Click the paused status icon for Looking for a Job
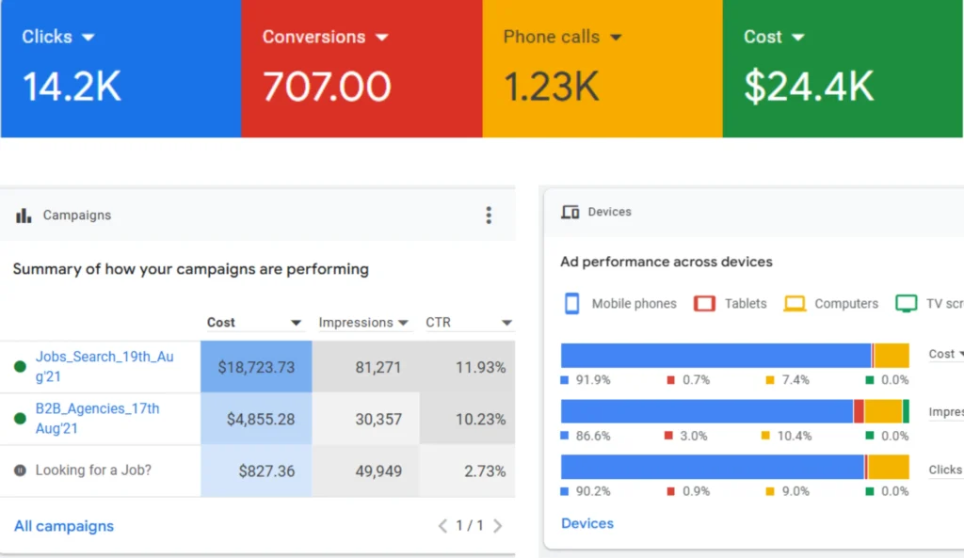This screenshot has width=964, height=558. [x=20, y=470]
